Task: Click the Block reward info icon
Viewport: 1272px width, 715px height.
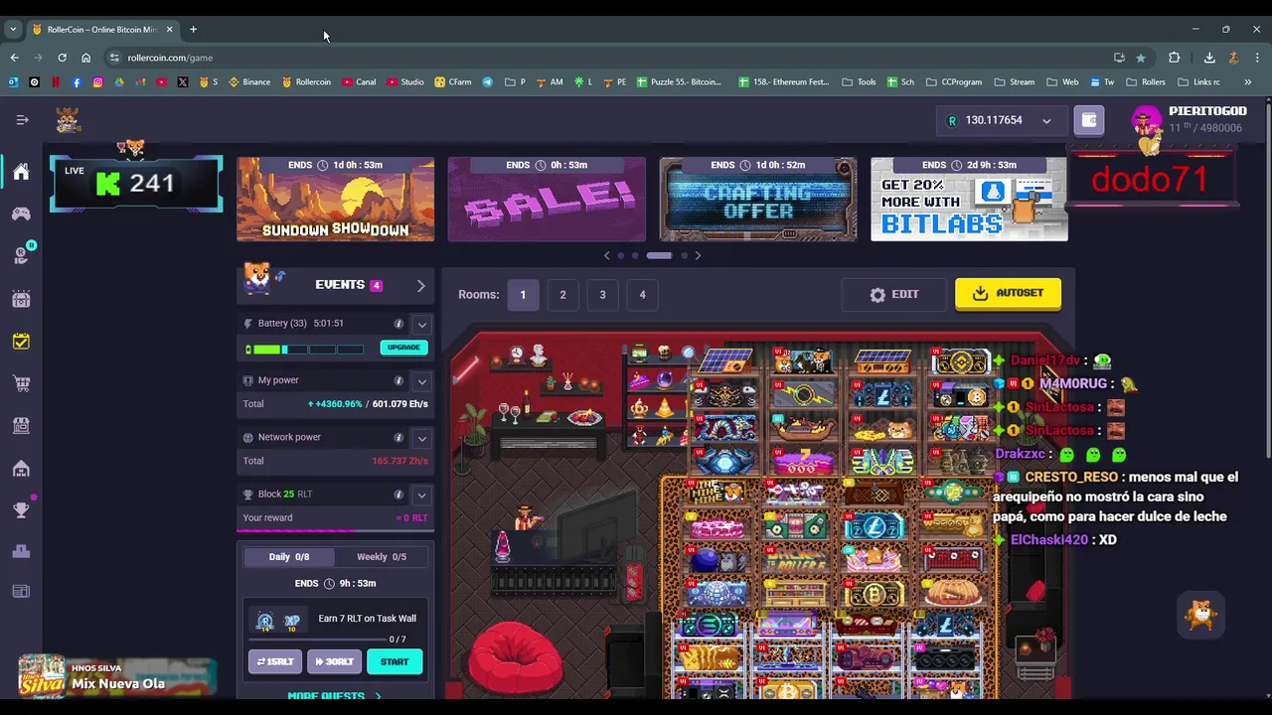Action: [398, 494]
